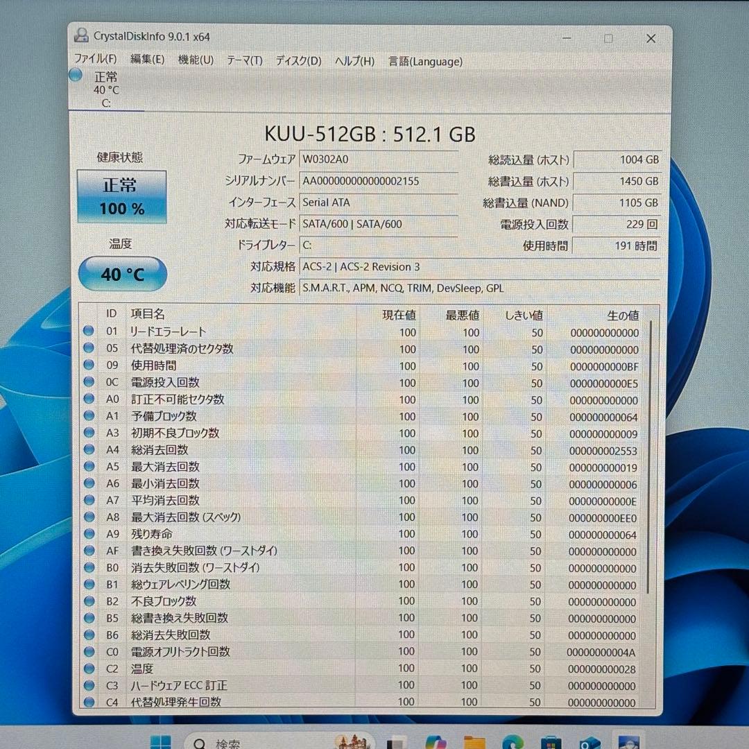Click the 正常 100% health status button
749x749 pixels.
[121, 195]
